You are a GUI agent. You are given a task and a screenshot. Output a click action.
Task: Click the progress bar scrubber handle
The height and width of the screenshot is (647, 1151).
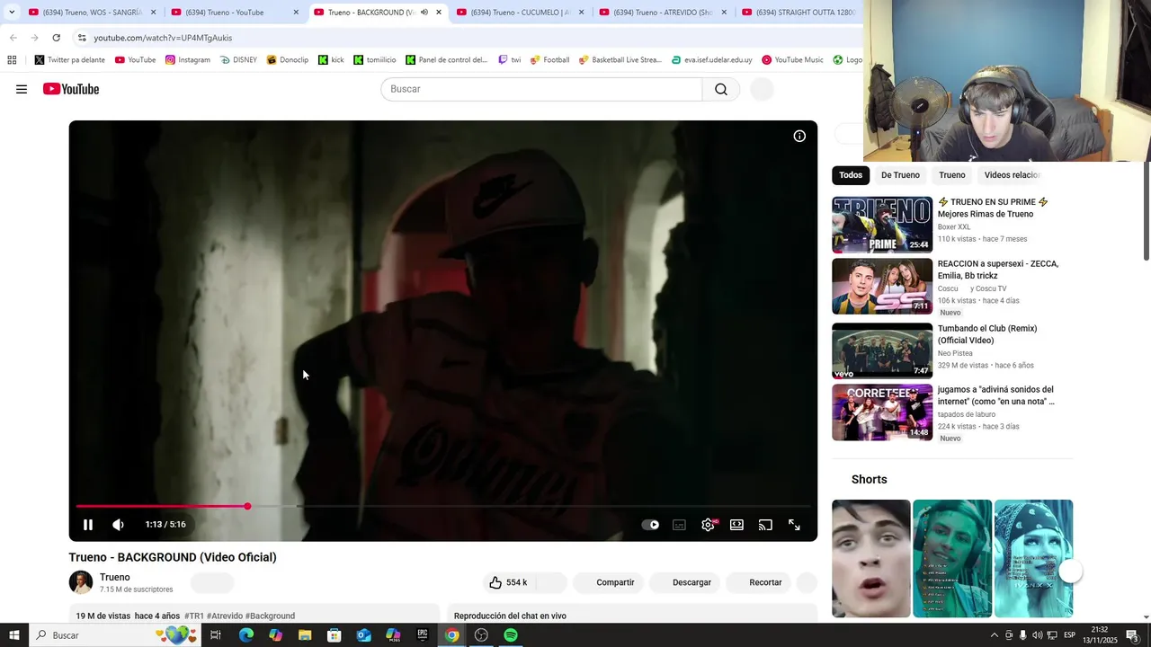click(247, 507)
